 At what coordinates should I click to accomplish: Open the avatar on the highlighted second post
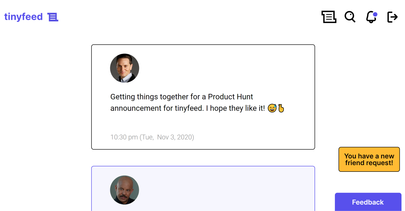pyautogui.click(x=124, y=190)
